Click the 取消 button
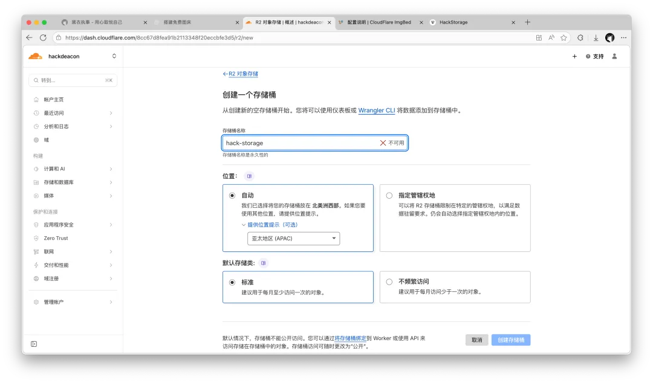Viewport: 653px width, 383px height. coord(477,340)
